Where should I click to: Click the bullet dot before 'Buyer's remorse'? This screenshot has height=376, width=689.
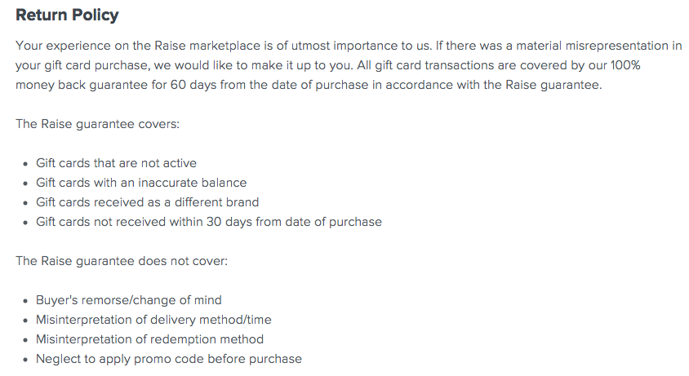pos(26,301)
